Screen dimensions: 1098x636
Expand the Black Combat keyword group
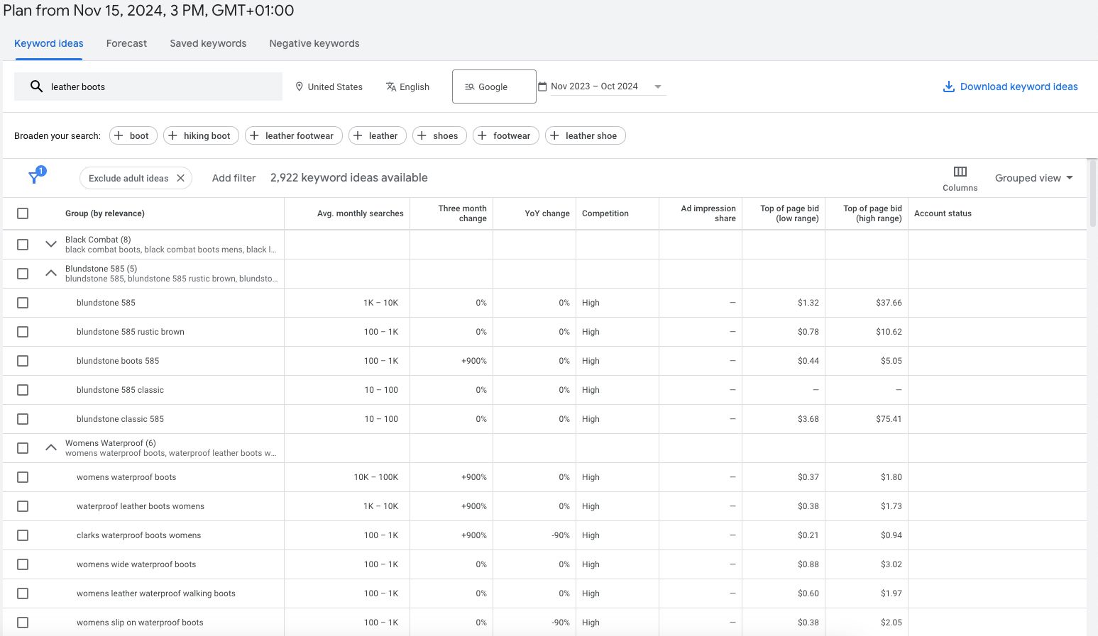point(51,244)
